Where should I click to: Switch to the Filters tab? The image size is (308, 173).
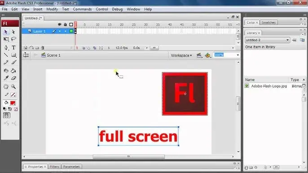coord(54,167)
